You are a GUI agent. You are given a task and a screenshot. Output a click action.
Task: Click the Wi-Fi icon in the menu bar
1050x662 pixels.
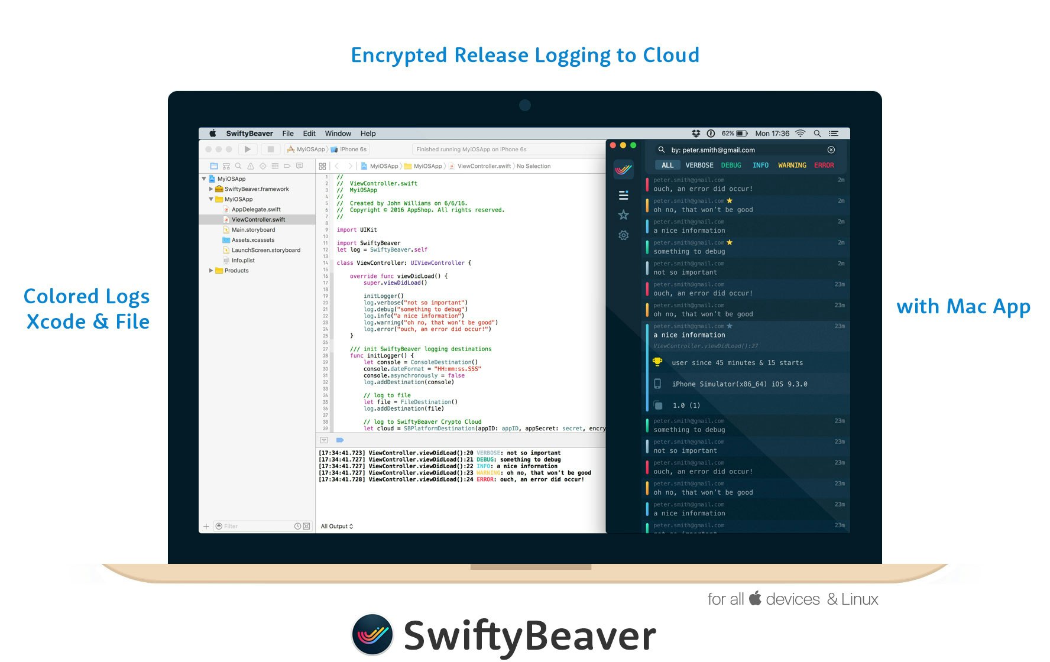(801, 134)
